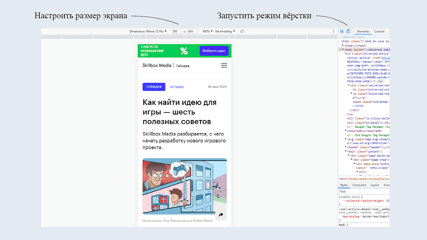Click the share arrow on the illustration
This screenshot has width=427, height=240.
(221, 215)
